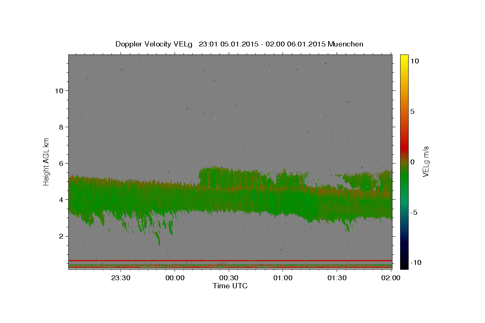
Task: Click the 23:30 time tick label
Action: tap(121, 278)
